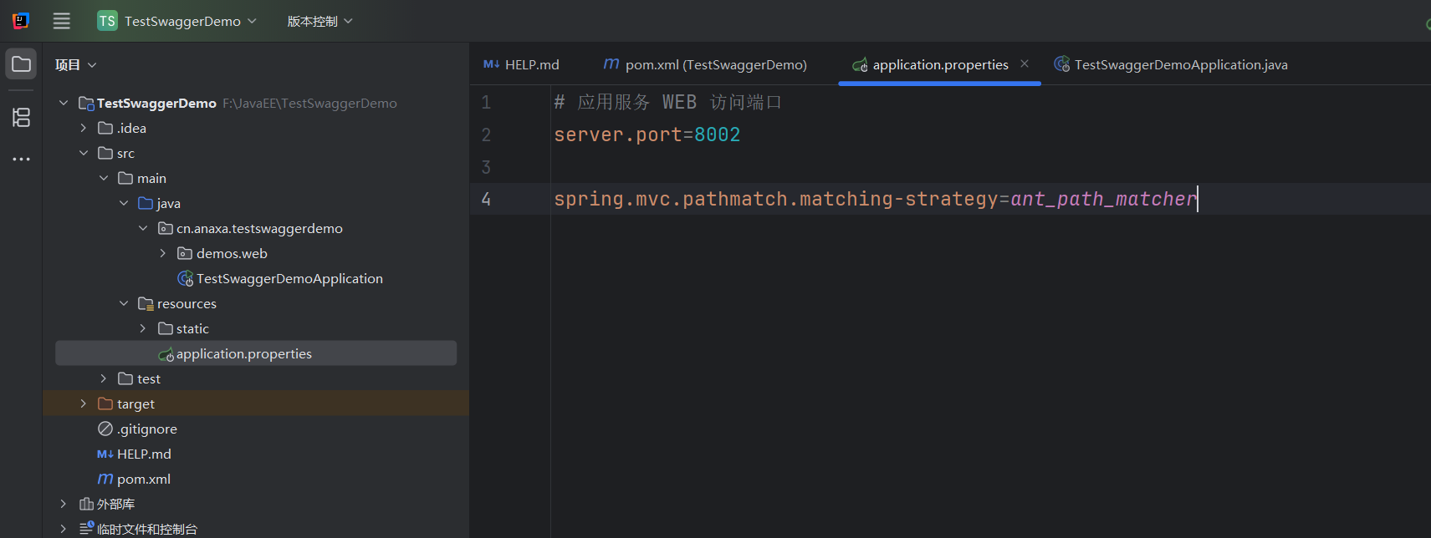
Task: Expand the .idea folder
Action: tap(84, 128)
